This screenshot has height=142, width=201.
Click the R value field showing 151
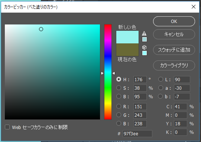(x=140, y=106)
